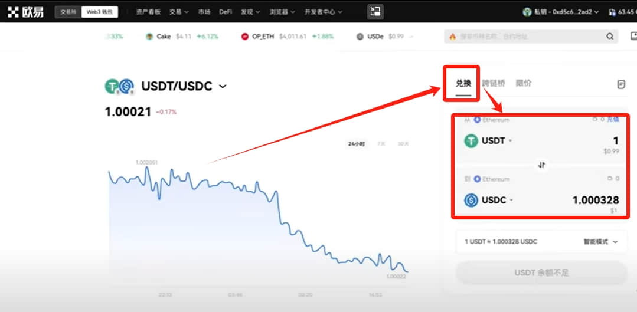The image size is (637, 312).
Task: Open the USDT token selector dropdown
Action: pyautogui.click(x=497, y=141)
